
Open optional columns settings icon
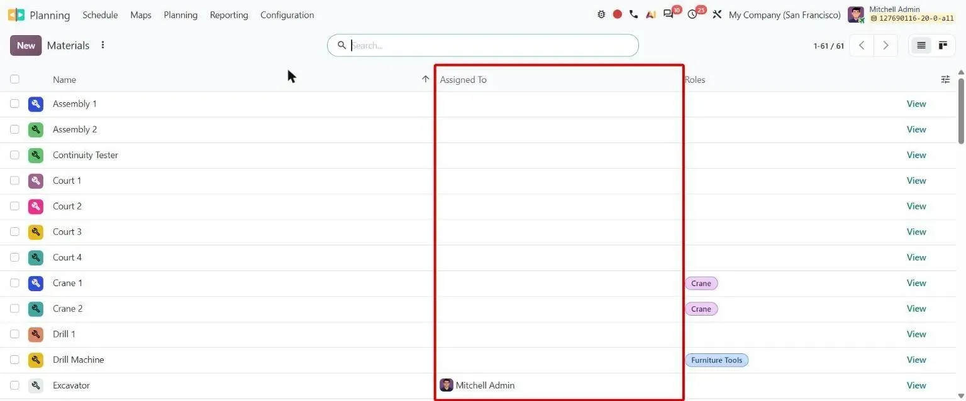(x=945, y=79)
